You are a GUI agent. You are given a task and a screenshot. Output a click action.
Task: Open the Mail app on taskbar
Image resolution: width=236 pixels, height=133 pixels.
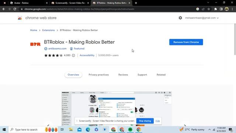[x=80, y=130]
